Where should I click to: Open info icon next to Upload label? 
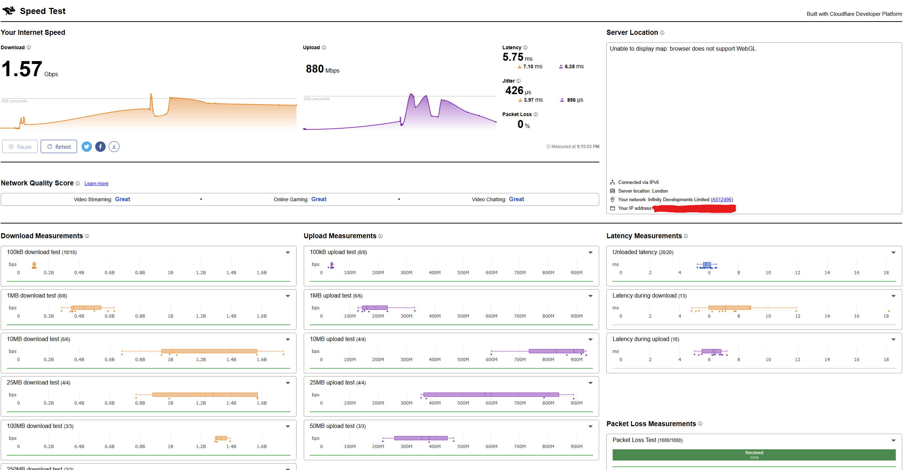[324, 47]
